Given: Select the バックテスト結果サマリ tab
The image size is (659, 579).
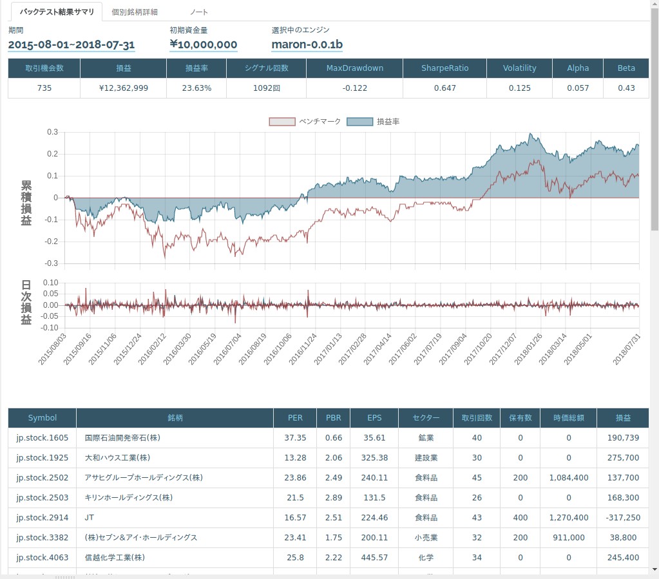Looking at the screenshot, I should click(57, 12).
